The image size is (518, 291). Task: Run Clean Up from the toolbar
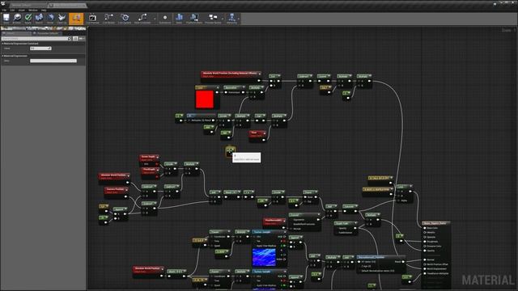[x=62, y=19]
